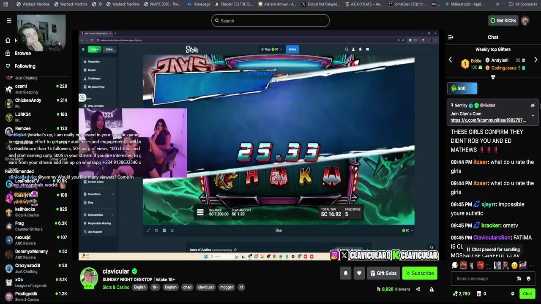Open Crazynate28 channel in sidebar
541x304 pixels.
click(36, 268)
